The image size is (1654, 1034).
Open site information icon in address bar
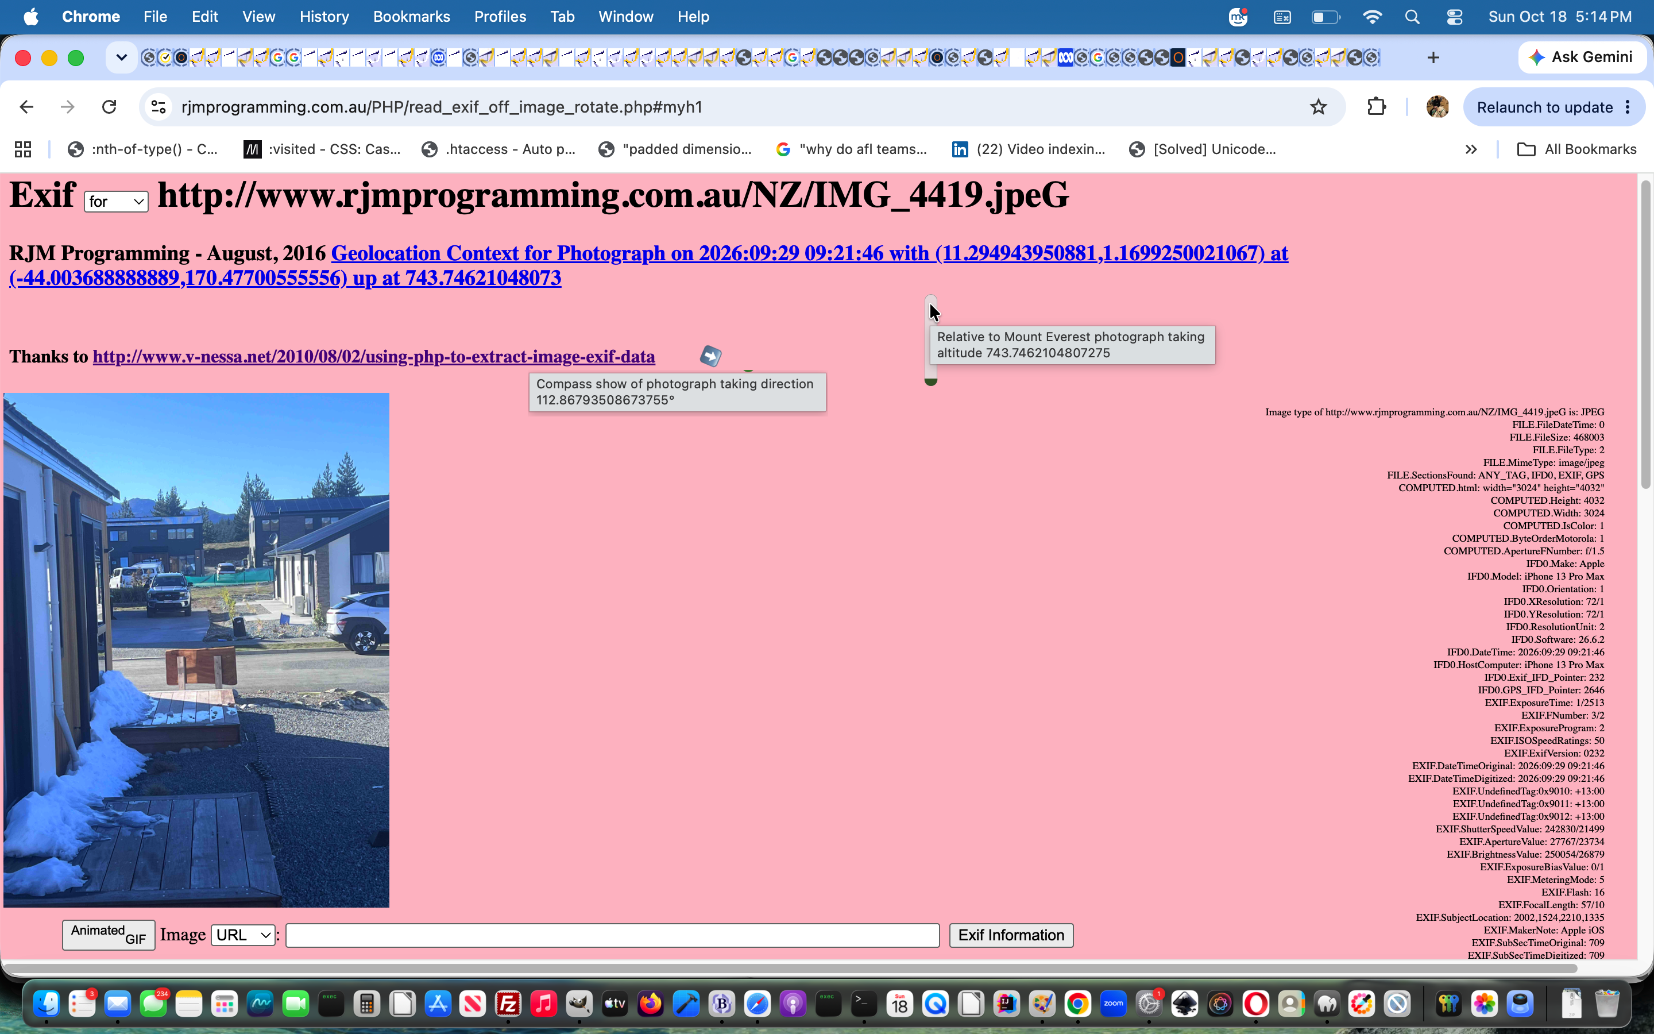point(159,107)
